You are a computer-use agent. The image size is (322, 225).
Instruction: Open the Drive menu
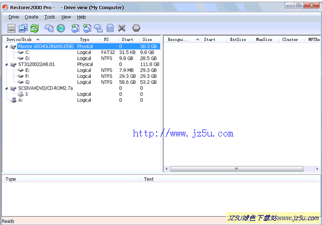click(13, 17)
